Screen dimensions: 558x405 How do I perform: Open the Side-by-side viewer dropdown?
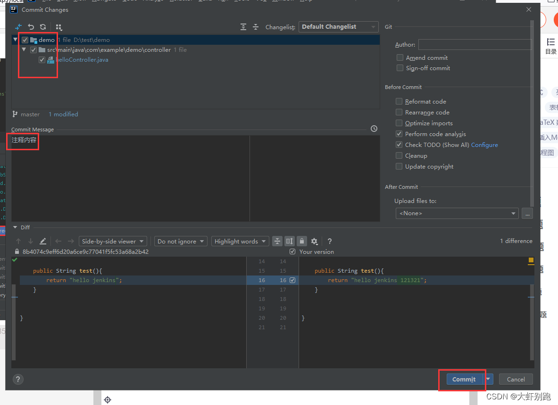coord(113,241)
